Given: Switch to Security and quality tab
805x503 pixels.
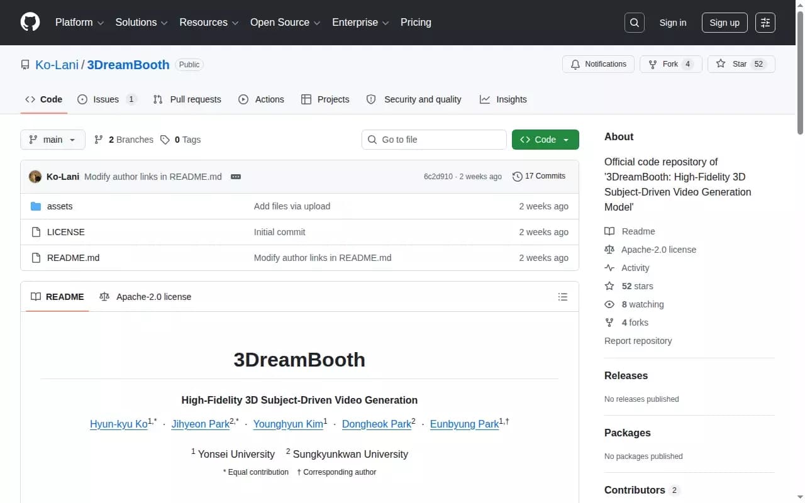Looking at the screenshot, I should pyautogui.click(x=414, y=99).
